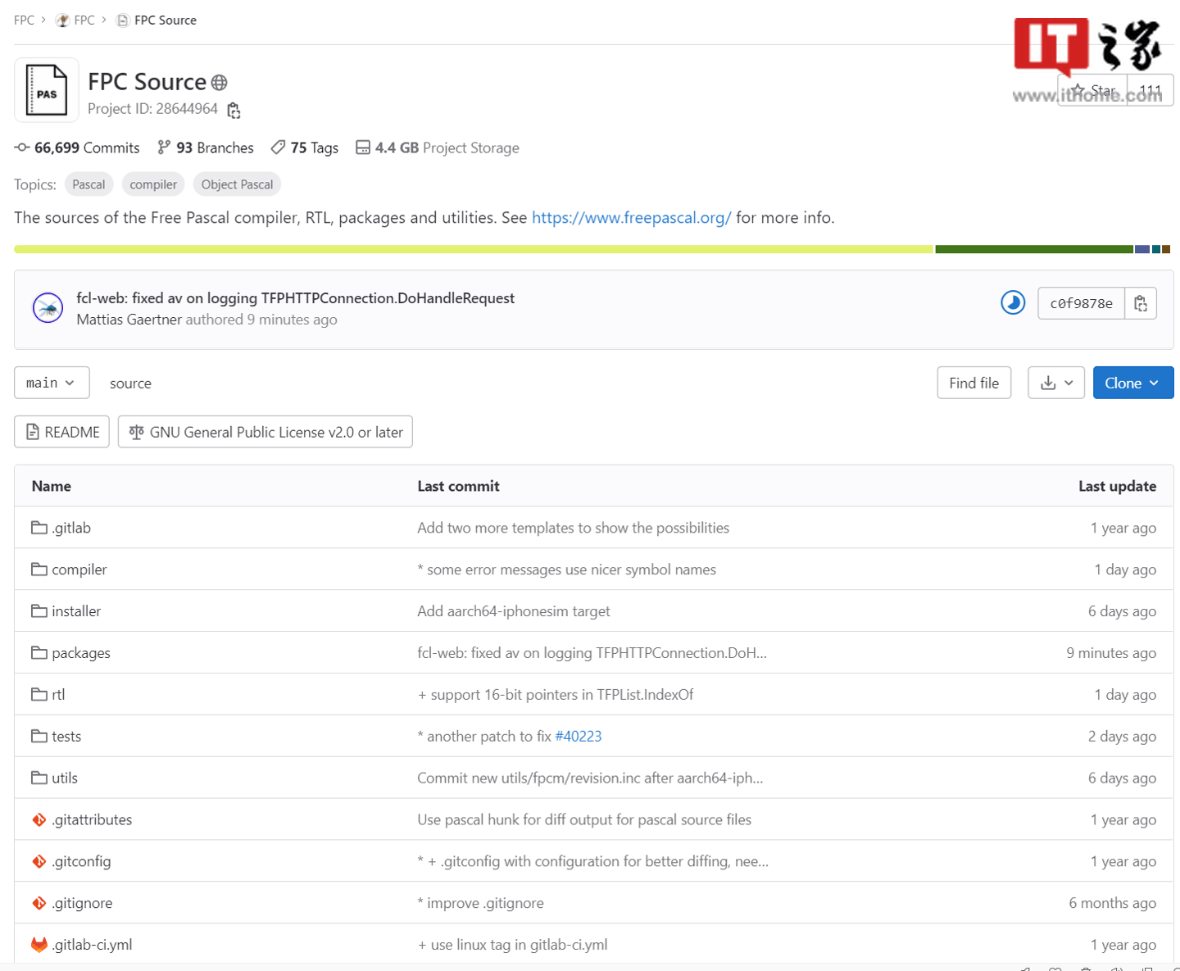Image resolution: width=1180 pixels, height=971 pixels.
Task: Click the Find file button
Action: [x=973, y=383]
